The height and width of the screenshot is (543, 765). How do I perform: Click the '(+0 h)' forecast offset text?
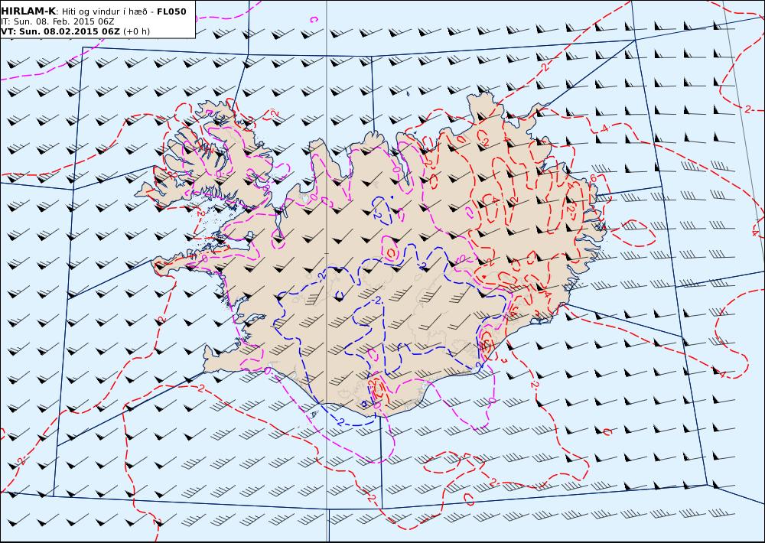(137, 31)
